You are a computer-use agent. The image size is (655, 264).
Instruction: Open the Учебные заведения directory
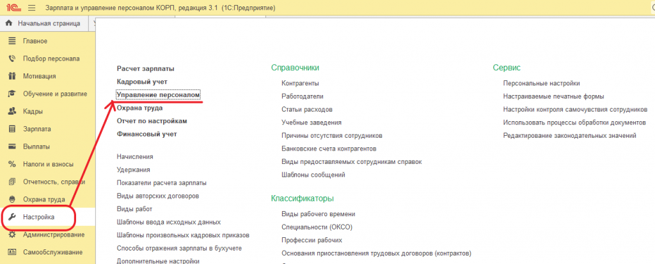[312, 122]
